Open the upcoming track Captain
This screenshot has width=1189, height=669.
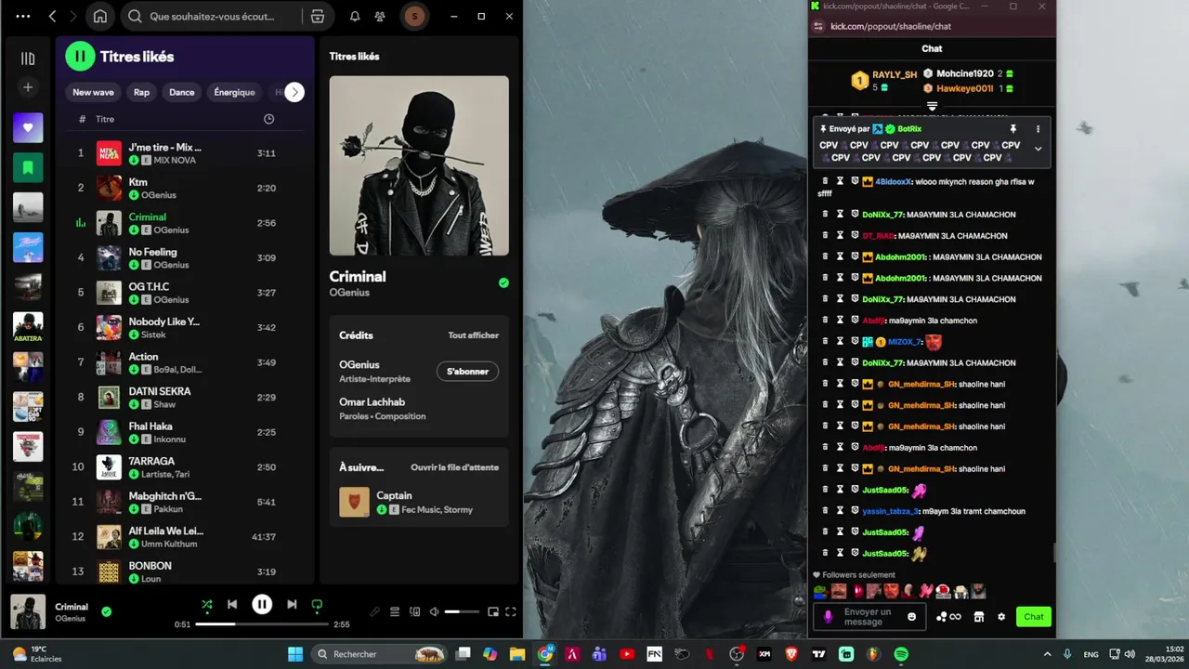pos(419,502)
